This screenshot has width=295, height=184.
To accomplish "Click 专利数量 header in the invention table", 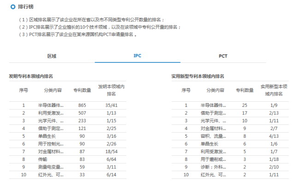I will coord(82,90).
